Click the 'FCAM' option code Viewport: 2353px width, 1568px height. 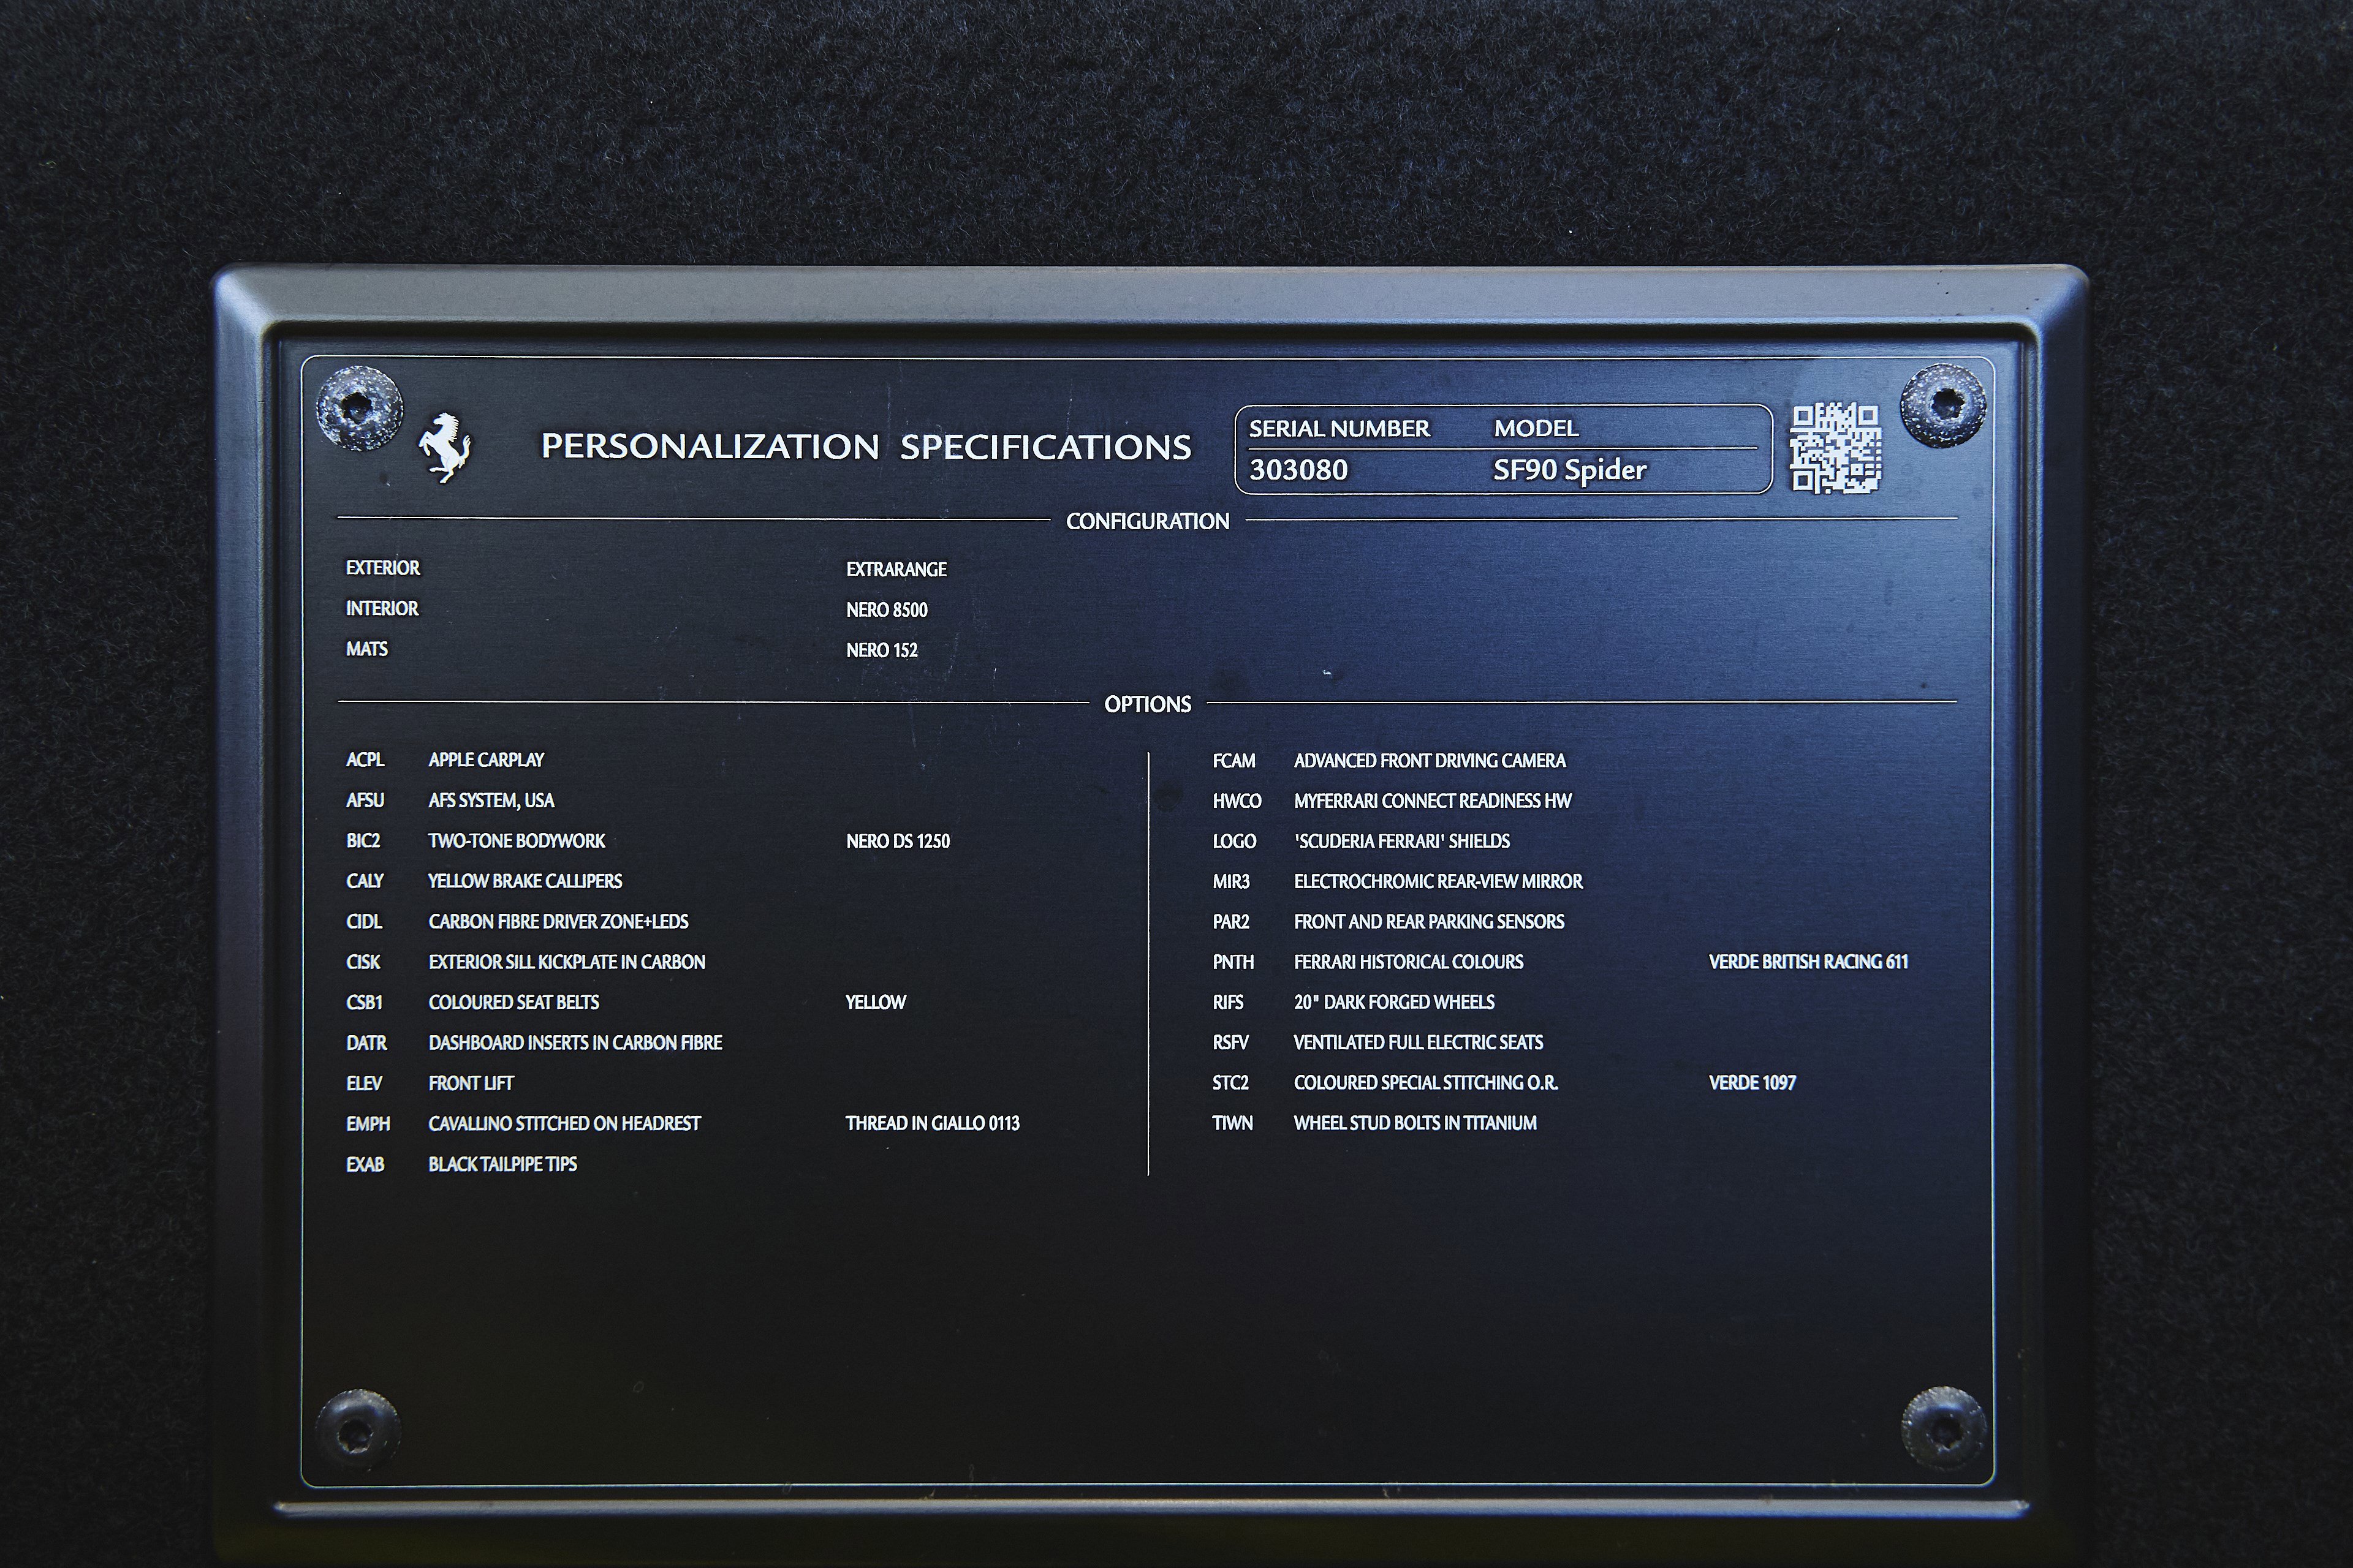[x=1233, y=761]
